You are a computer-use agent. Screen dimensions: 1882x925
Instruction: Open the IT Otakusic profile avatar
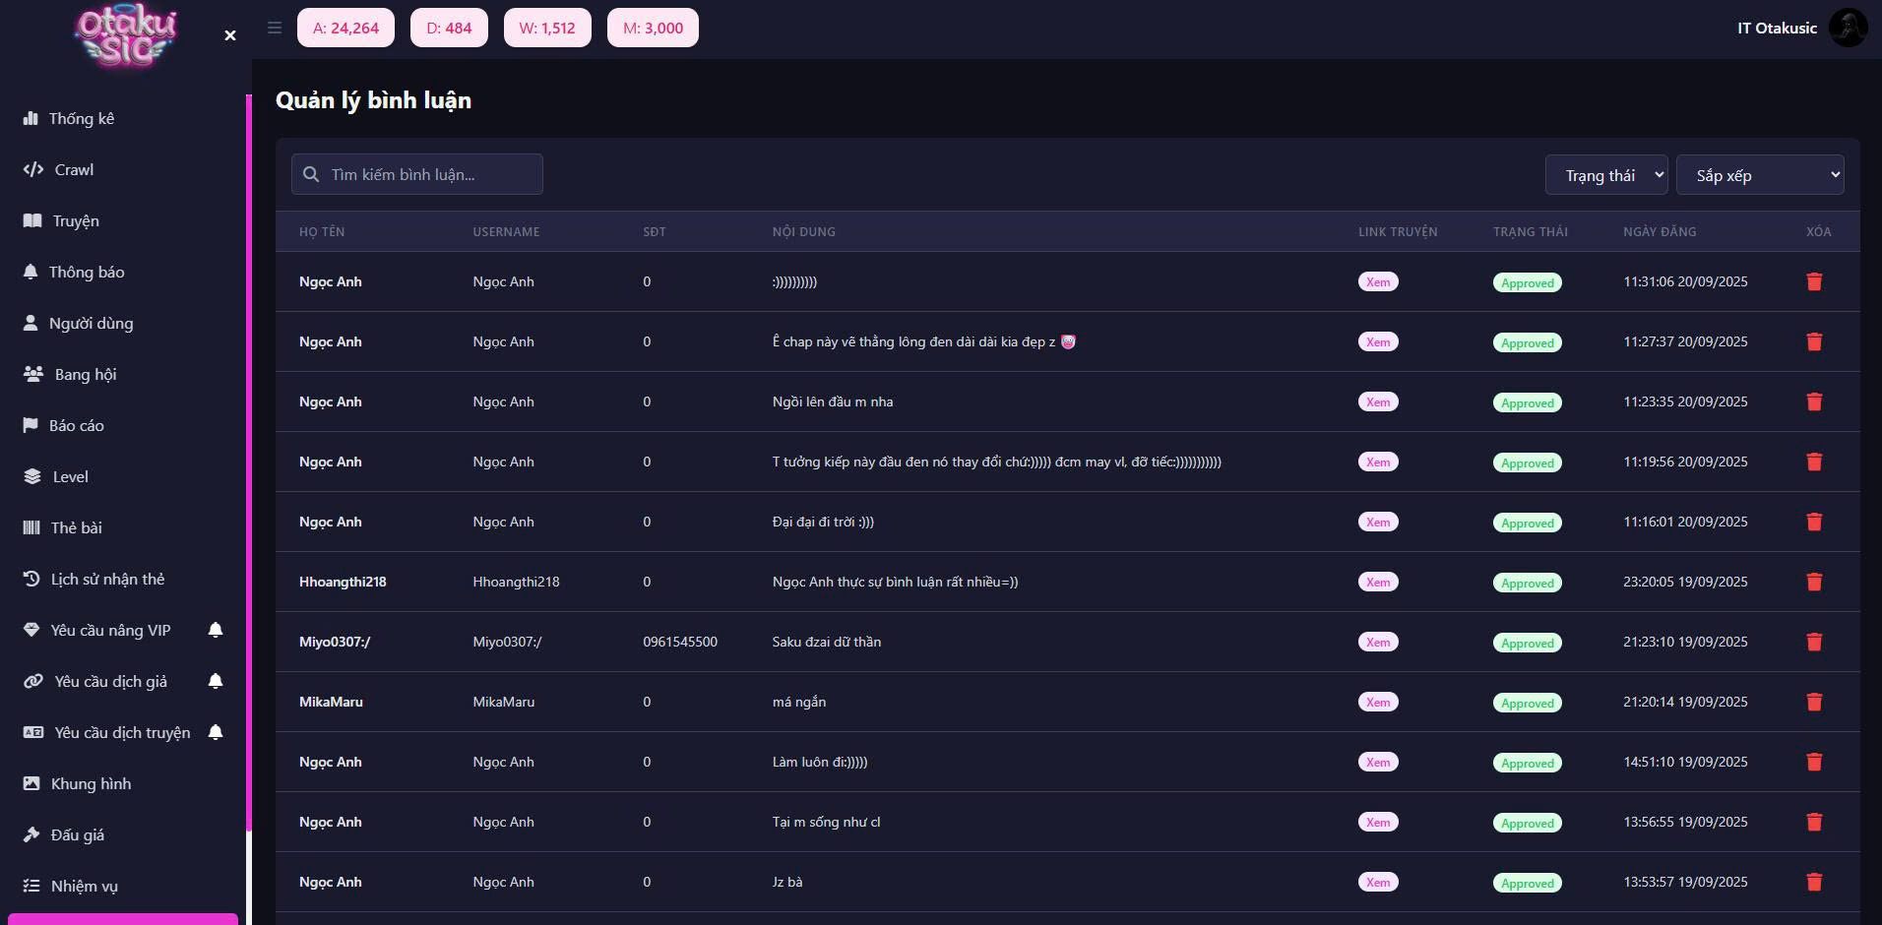tap(1848, 28)
